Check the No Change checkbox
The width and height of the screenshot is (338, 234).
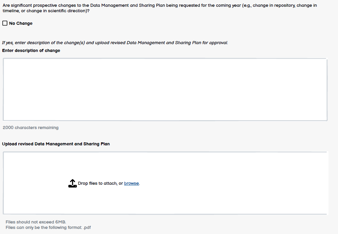(5, 23)
